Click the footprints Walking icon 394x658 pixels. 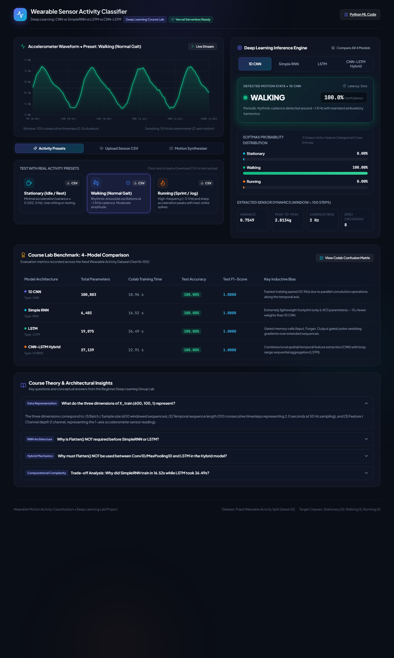point(96,183)
